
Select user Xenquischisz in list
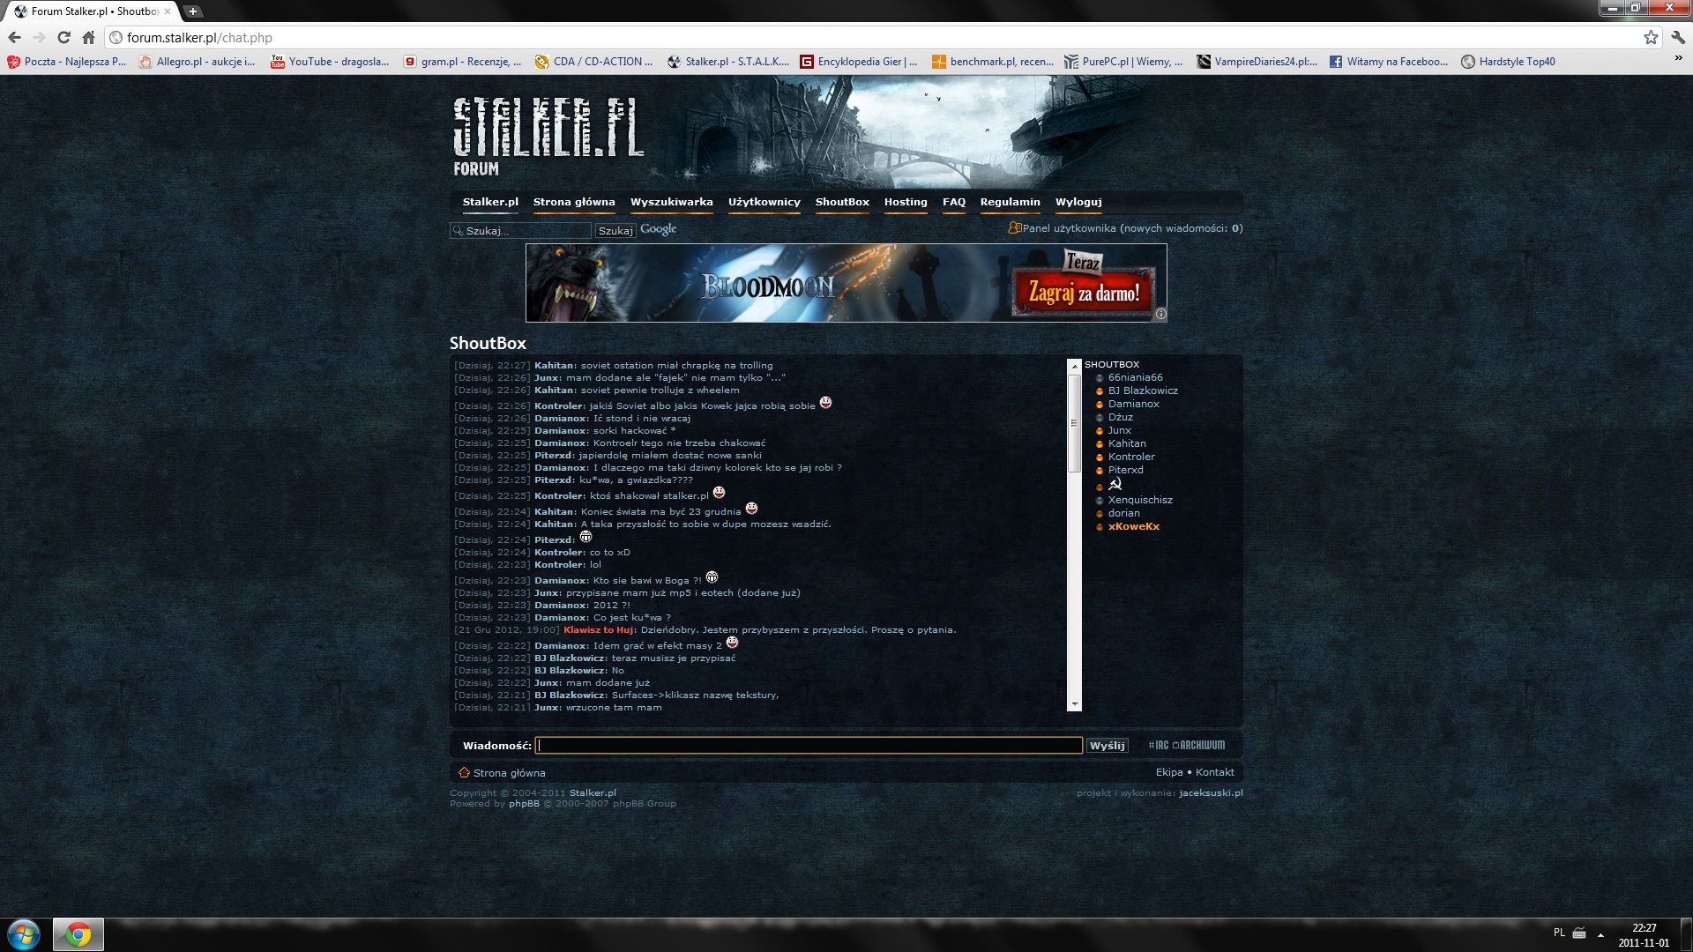pos(1140,500)
